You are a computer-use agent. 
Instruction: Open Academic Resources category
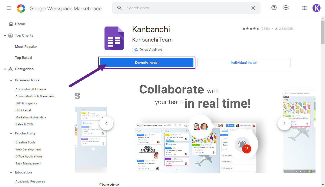click(30, 181)
